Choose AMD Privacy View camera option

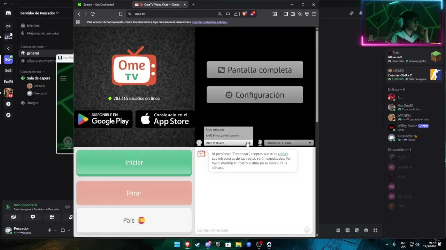click(x=229, y=135)
